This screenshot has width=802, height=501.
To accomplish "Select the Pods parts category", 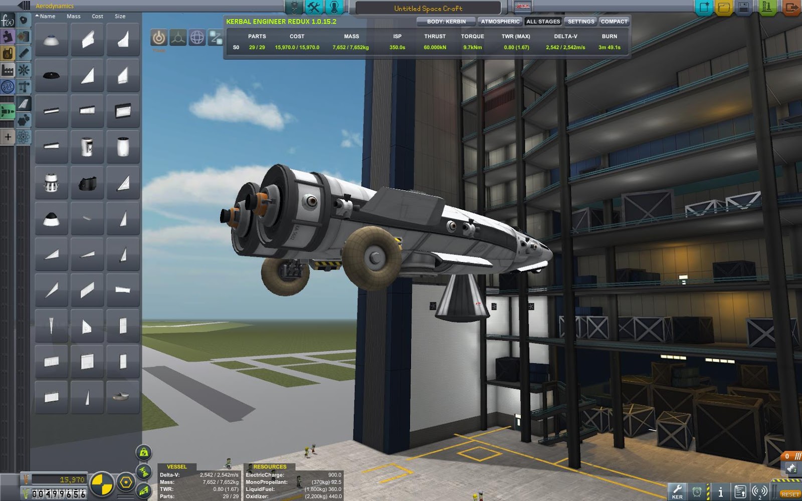I will coord(24,20).
